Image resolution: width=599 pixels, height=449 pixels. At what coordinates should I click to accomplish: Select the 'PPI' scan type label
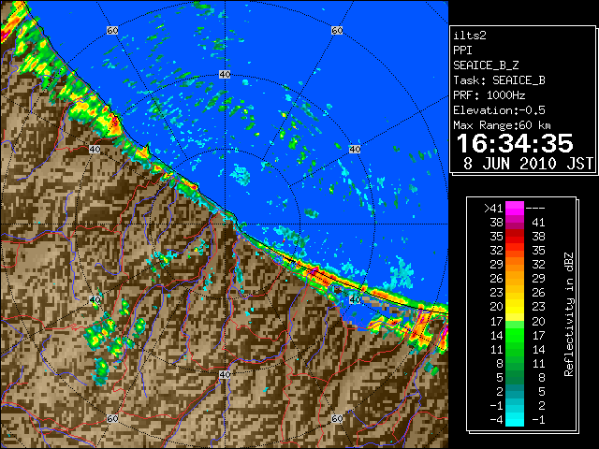pos(462,51)
